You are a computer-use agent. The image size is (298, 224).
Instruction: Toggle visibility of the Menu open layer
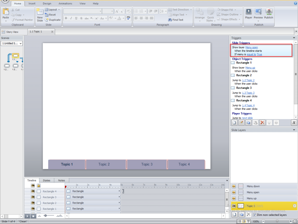[233, 192]
